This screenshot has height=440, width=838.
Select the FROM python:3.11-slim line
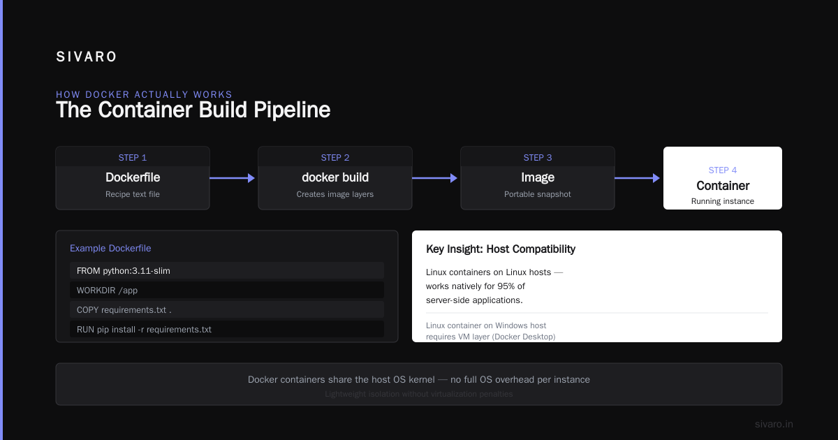[x=227, y=270]
